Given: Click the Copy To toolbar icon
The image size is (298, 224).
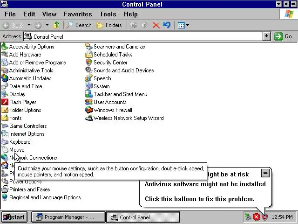Looking at the screenshot, I should coord(145,25).
